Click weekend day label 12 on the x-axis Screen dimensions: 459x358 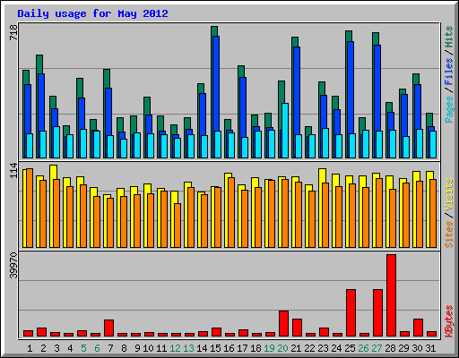175,348
